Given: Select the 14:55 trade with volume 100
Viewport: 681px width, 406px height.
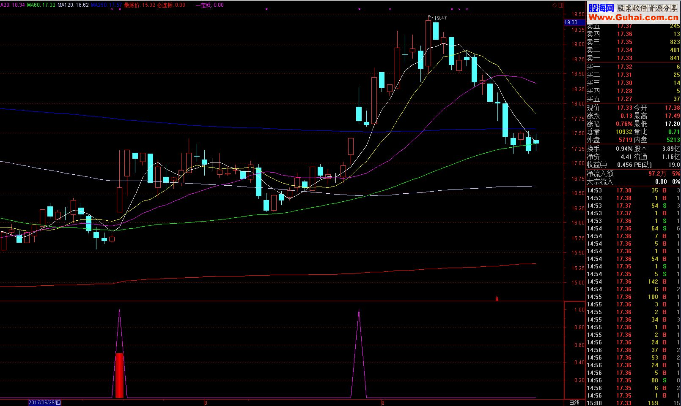Looking at the screenshot, I should pyautogui.click(x=633, y=297).
